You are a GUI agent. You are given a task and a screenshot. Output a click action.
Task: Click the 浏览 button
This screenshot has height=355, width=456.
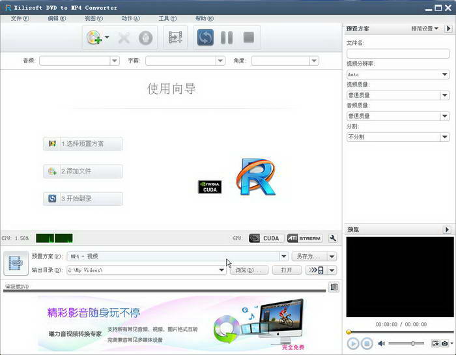[x=249, y=270]
